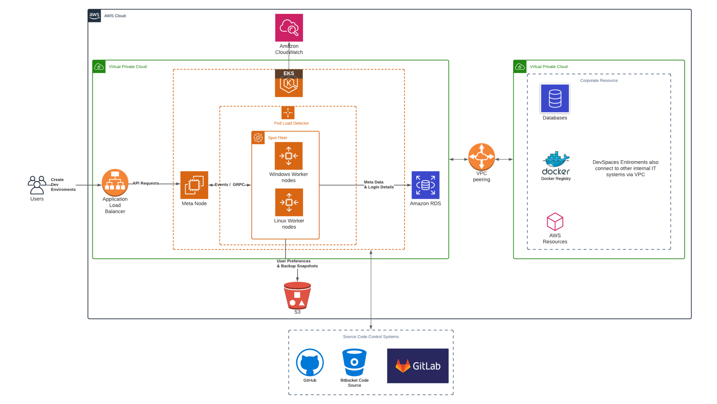717x404 pixels.
Task: Click the S3 bucket icon
Action: click(x=297, y=295)
